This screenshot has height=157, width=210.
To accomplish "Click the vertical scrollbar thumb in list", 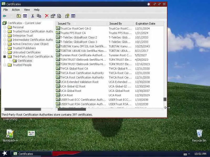I will pyautogui.click(x=165, y=99).
